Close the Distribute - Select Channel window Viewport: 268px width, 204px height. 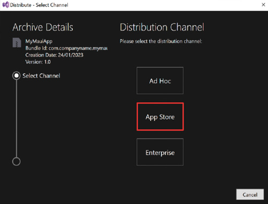pos(263,5)
